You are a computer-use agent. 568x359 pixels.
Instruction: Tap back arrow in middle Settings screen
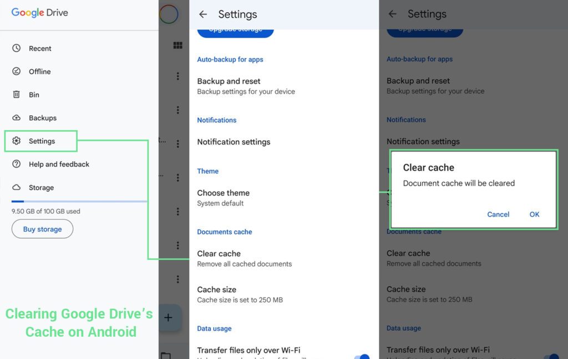pos(203,14)
